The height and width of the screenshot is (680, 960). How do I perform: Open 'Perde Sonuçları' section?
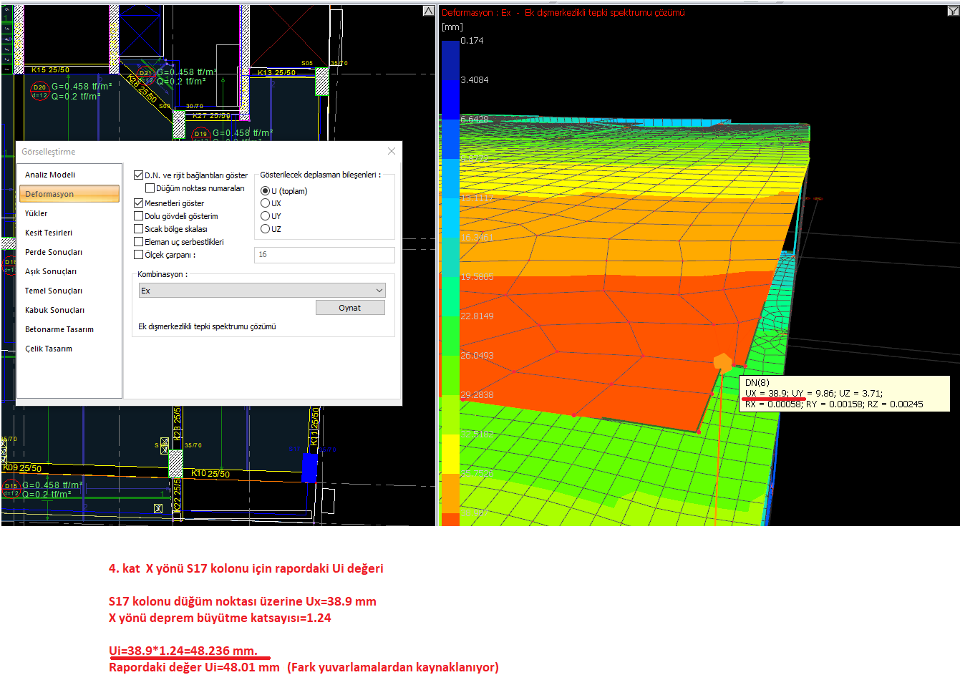(69, 252)
